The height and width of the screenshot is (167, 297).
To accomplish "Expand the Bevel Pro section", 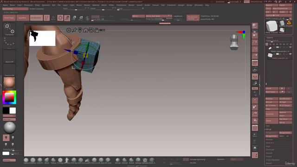I will (270, 143).
